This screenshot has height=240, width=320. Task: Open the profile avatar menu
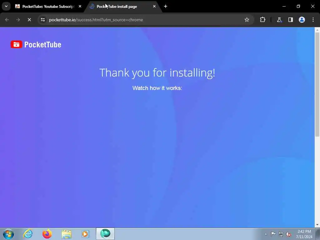[x=302, y=20]
